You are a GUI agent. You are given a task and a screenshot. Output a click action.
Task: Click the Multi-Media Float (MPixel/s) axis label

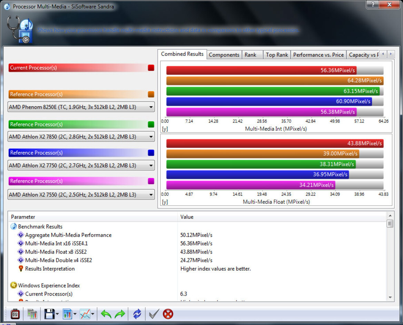point(276,202)
